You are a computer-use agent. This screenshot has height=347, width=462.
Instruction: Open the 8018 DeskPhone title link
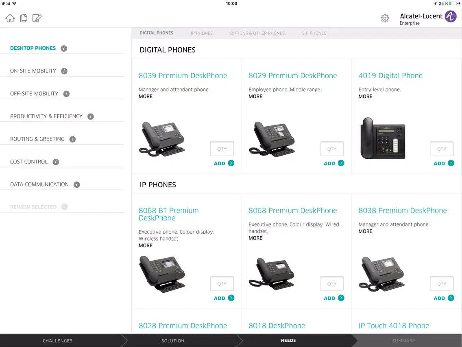(277, 326)
